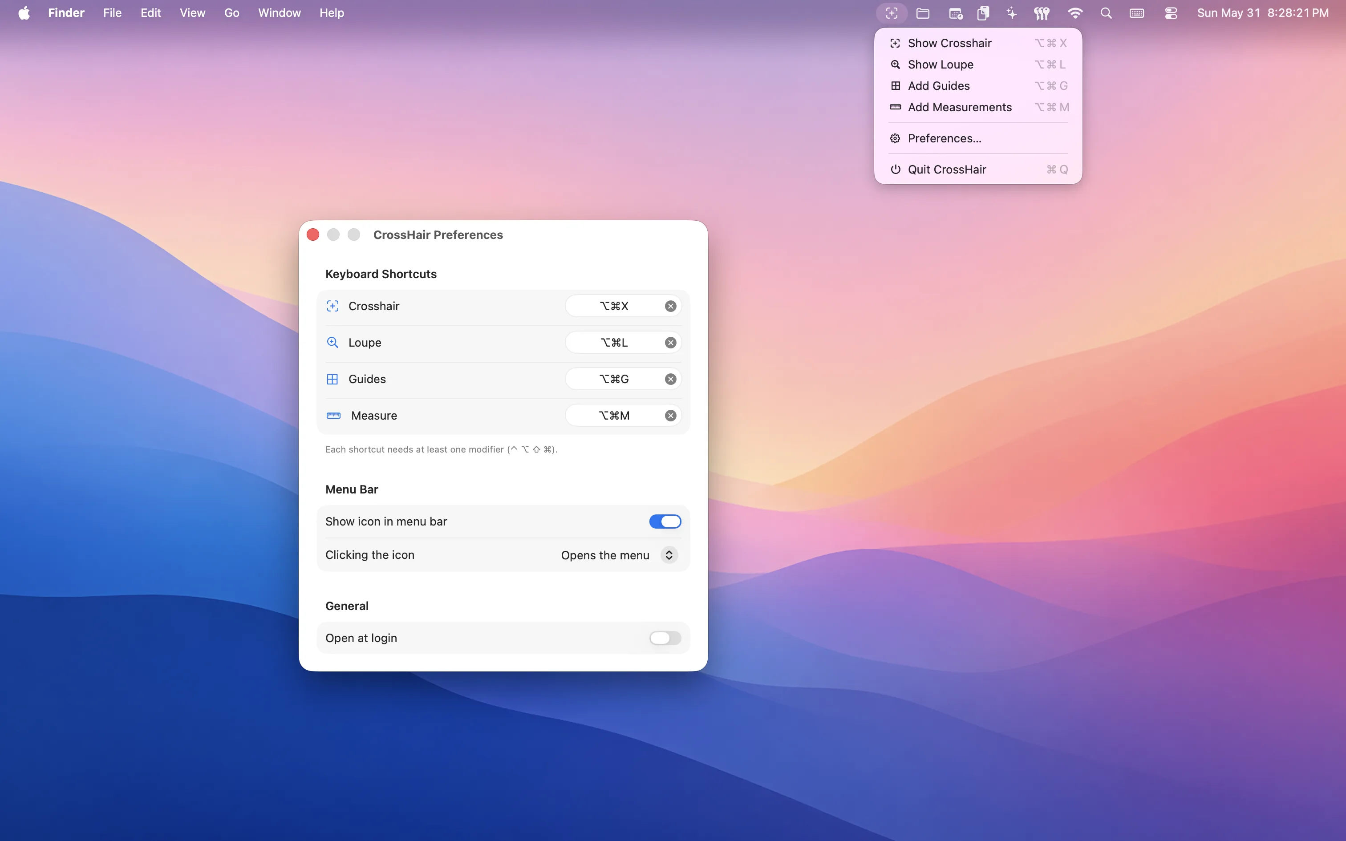Open Preferences... from the dropdown menu
1346x841 pixels.
[978, 138]
